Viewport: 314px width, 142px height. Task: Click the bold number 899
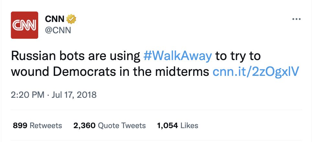20,126
